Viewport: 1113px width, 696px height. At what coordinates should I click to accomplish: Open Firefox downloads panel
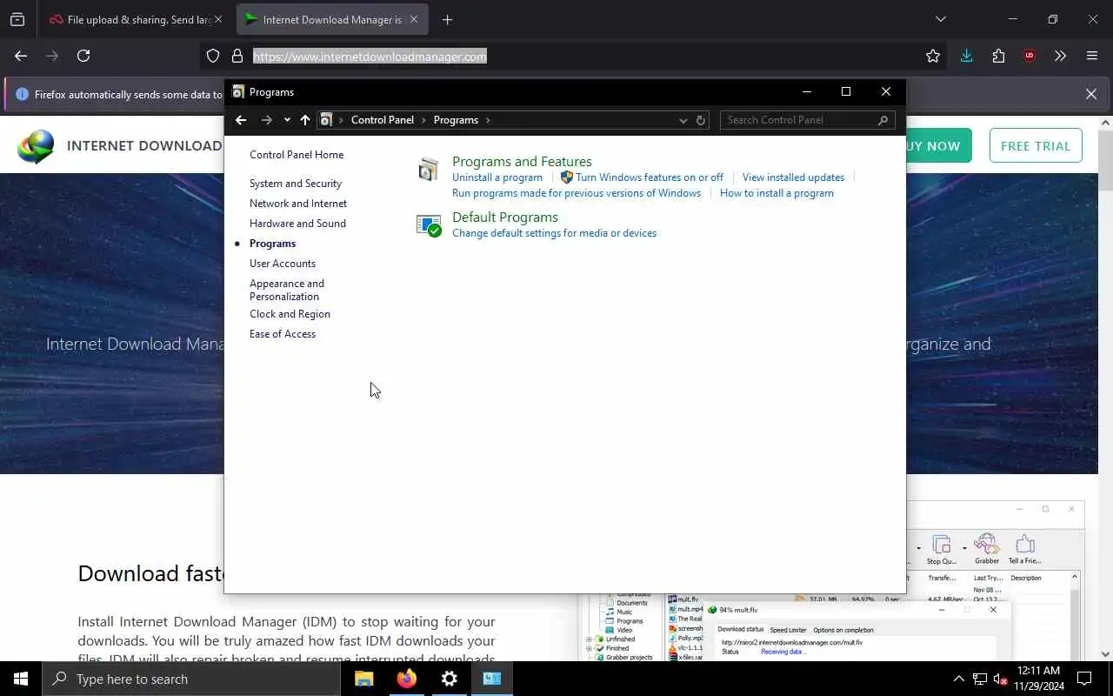tap(966, 56)
